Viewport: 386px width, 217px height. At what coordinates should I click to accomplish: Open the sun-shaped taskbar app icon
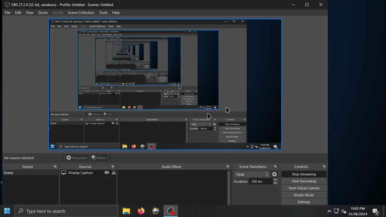156,211
